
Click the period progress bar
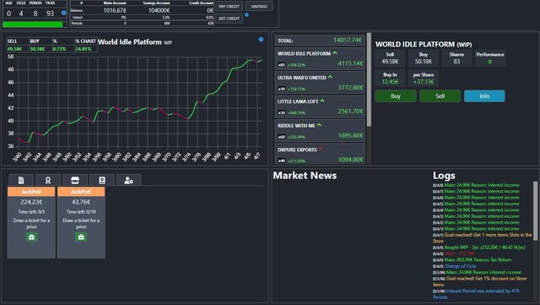pos(35,25)
